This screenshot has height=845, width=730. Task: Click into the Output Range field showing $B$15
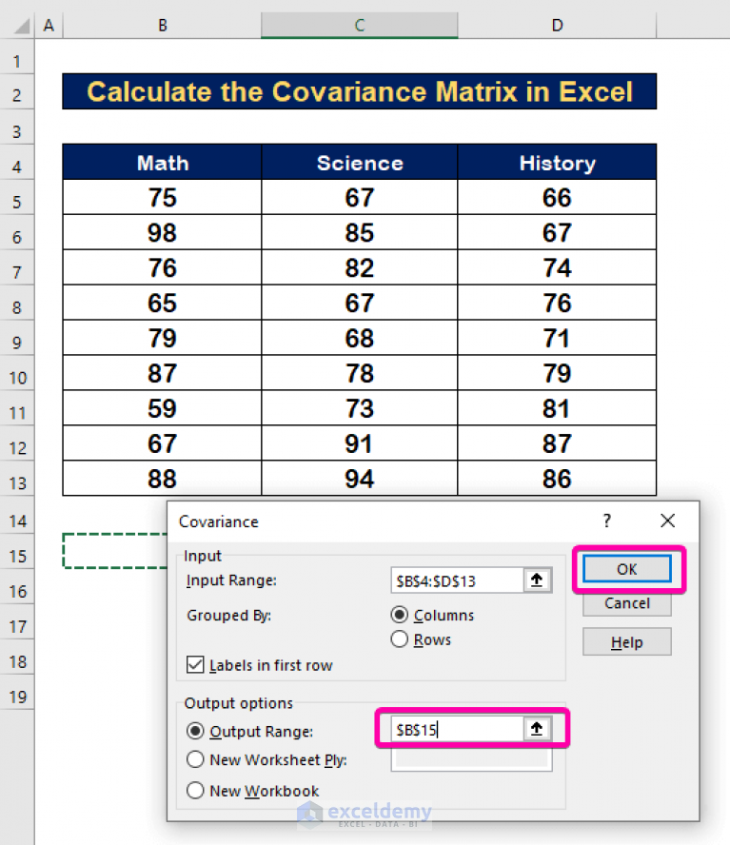coord(458,729)
